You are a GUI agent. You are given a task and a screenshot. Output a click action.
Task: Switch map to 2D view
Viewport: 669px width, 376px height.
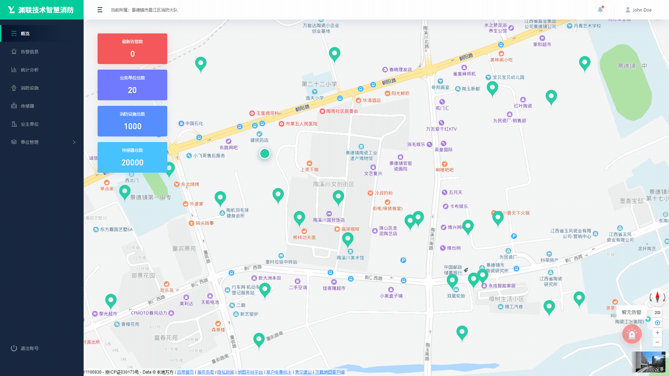pos(657,313)
